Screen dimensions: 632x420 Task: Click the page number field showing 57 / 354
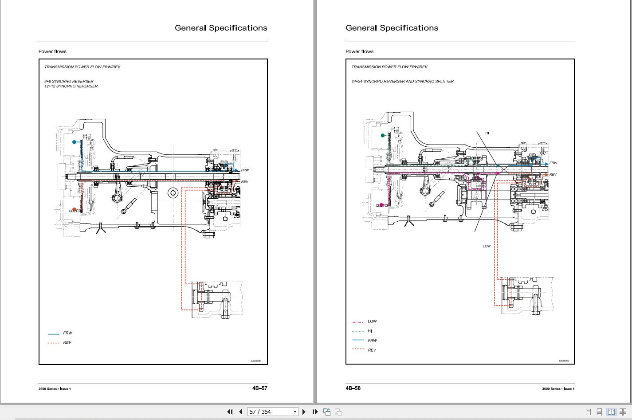click(x=270, y=412)
